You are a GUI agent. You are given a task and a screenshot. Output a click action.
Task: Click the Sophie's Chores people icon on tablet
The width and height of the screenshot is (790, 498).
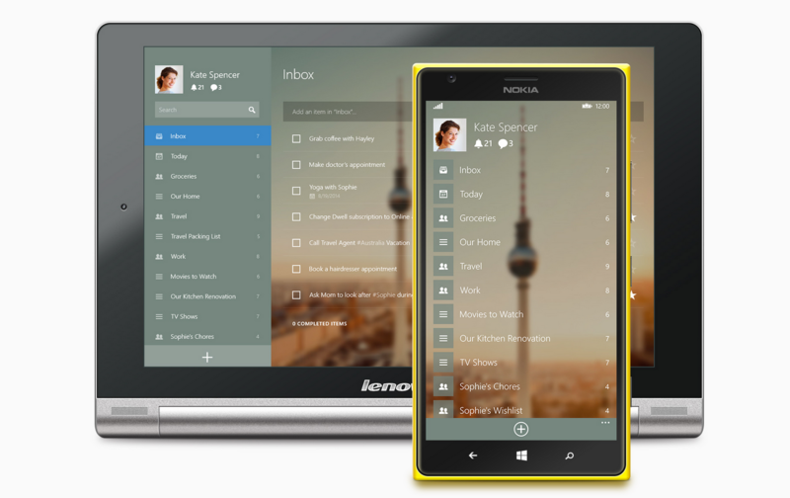point(159,337)
